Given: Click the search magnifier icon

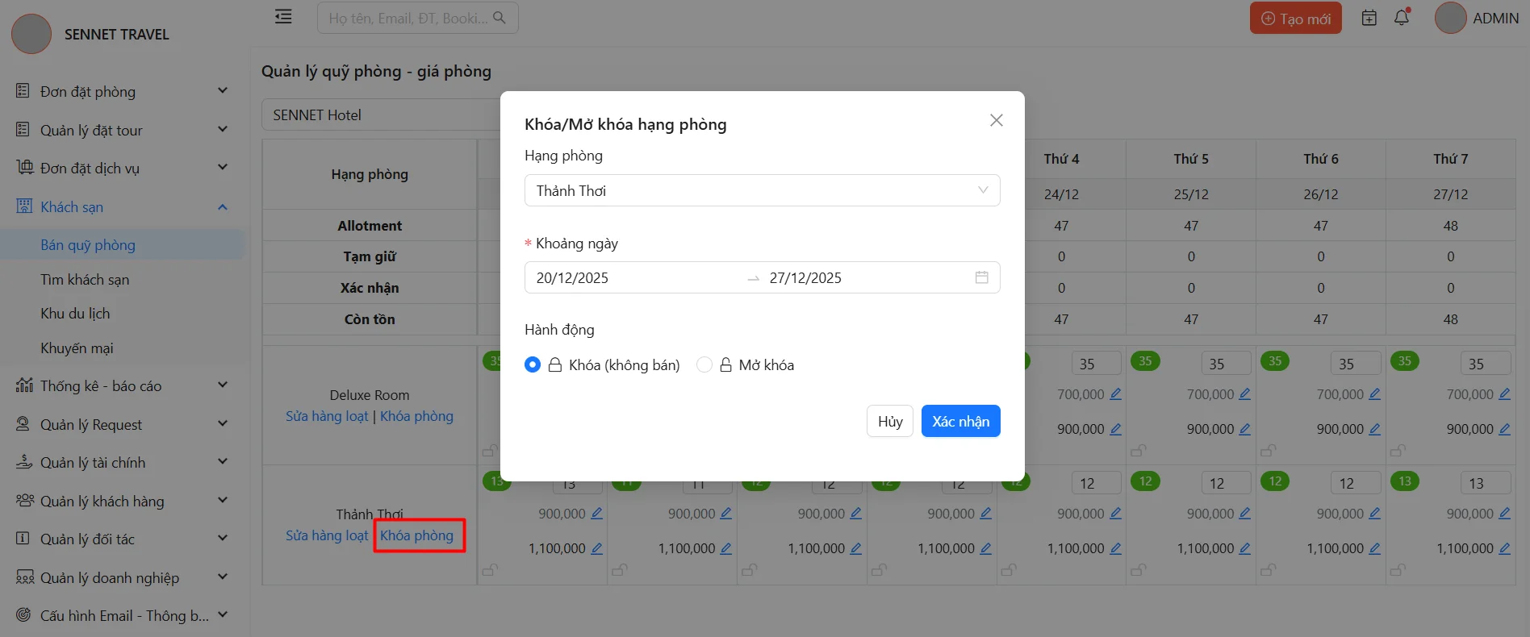Looking at the screenshot, I should click(x=500, y=18).
